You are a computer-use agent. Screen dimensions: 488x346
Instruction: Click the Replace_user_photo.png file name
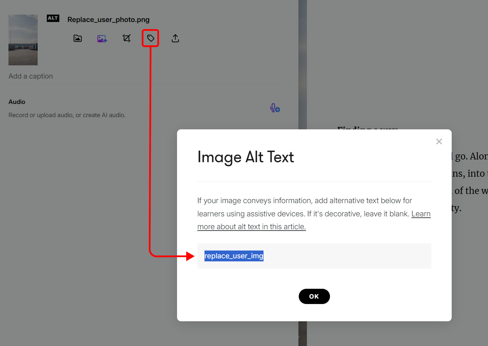pos(109,20)
